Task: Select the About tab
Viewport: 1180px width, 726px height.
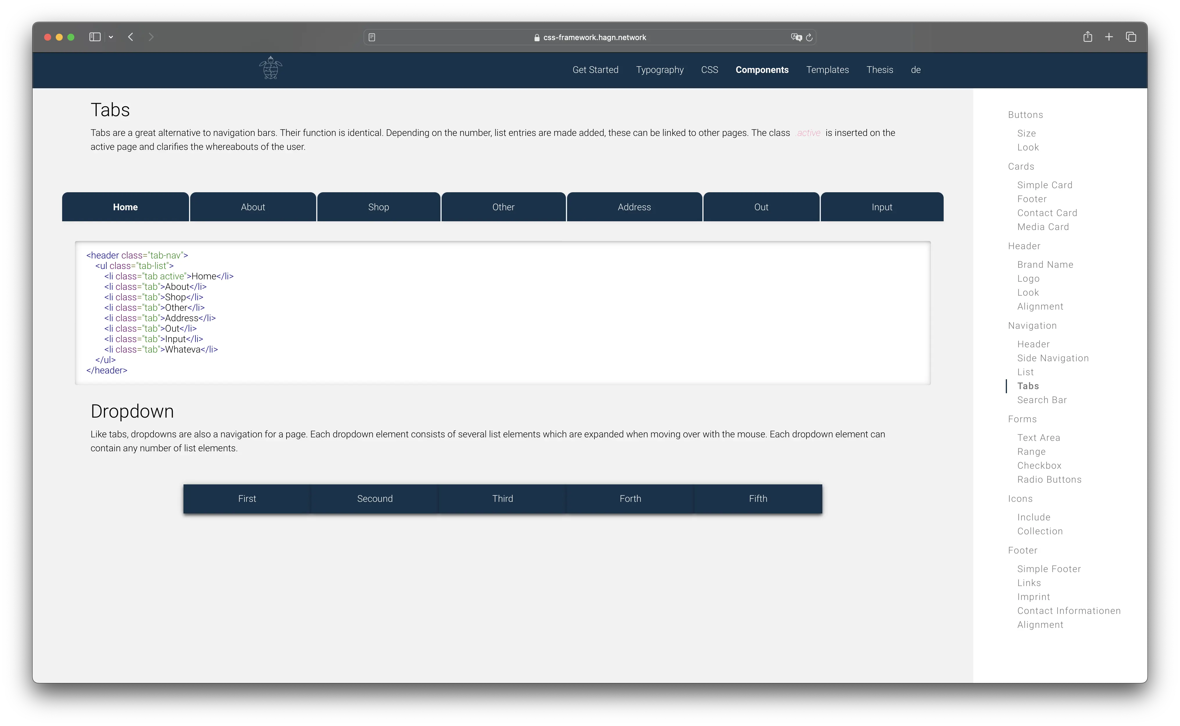Action: pos(253,207)
